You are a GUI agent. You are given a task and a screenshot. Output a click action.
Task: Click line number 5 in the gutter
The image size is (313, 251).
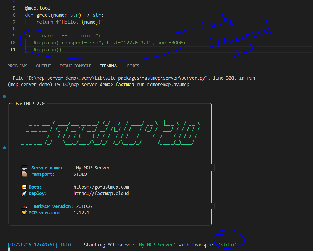[14, 8]
